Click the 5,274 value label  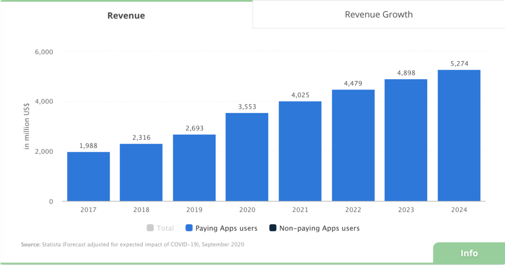point(459,63)
